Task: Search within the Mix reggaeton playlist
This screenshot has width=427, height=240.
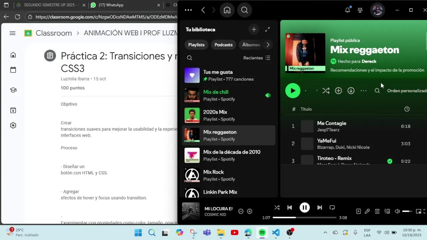Action: point(377,91)
